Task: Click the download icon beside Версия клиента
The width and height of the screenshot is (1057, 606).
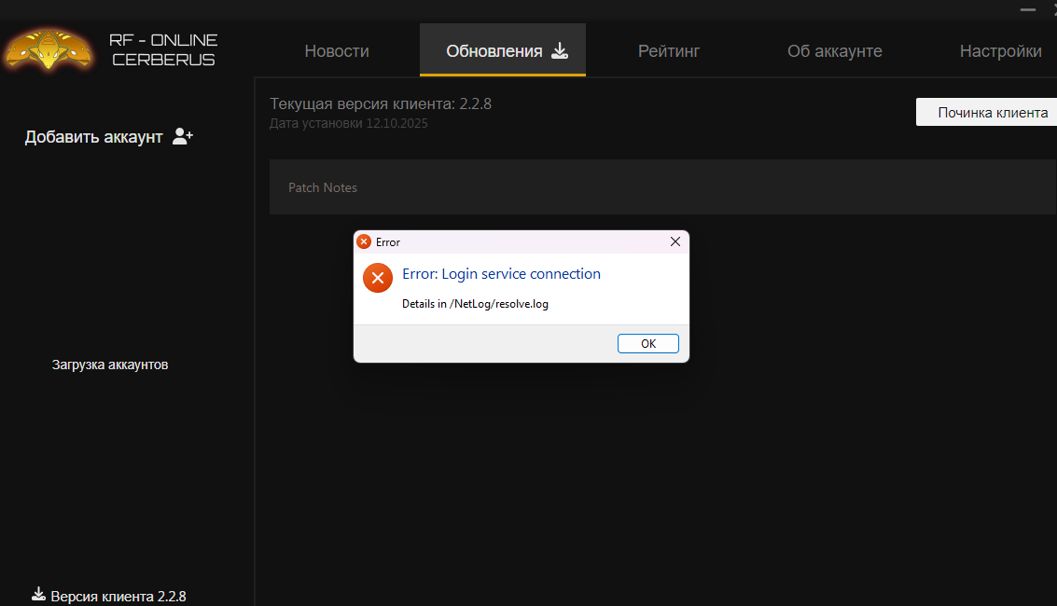Action: [x=38, y=594]
